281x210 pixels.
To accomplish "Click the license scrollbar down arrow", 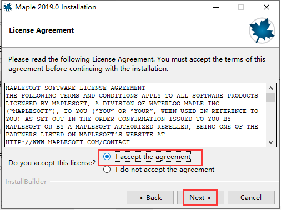I will point(270,142).
